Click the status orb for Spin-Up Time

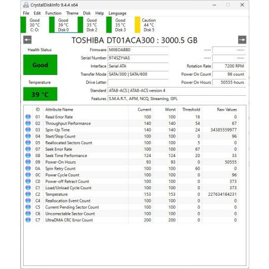pos(28,130)
